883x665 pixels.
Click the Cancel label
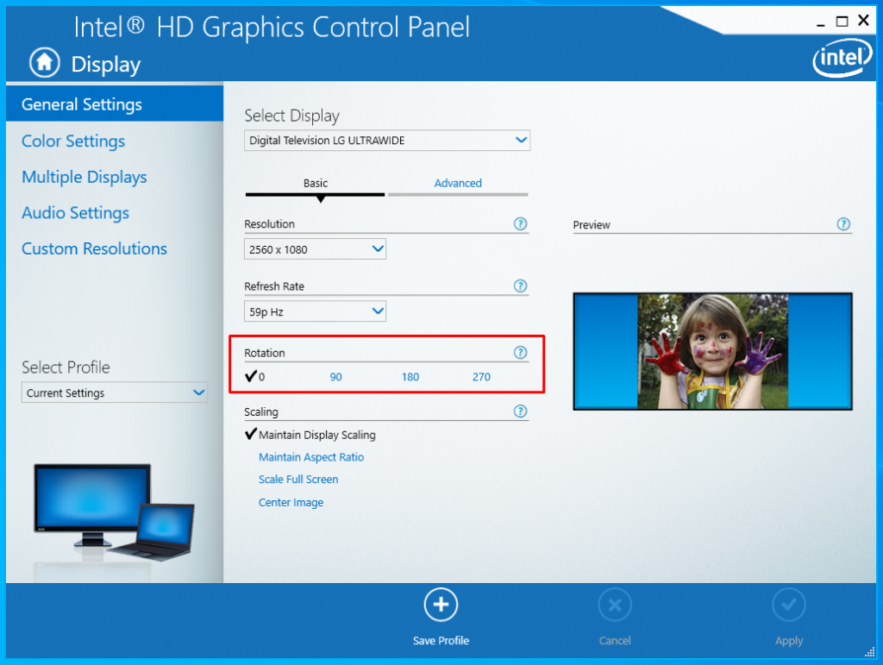(x=615, y=641)
